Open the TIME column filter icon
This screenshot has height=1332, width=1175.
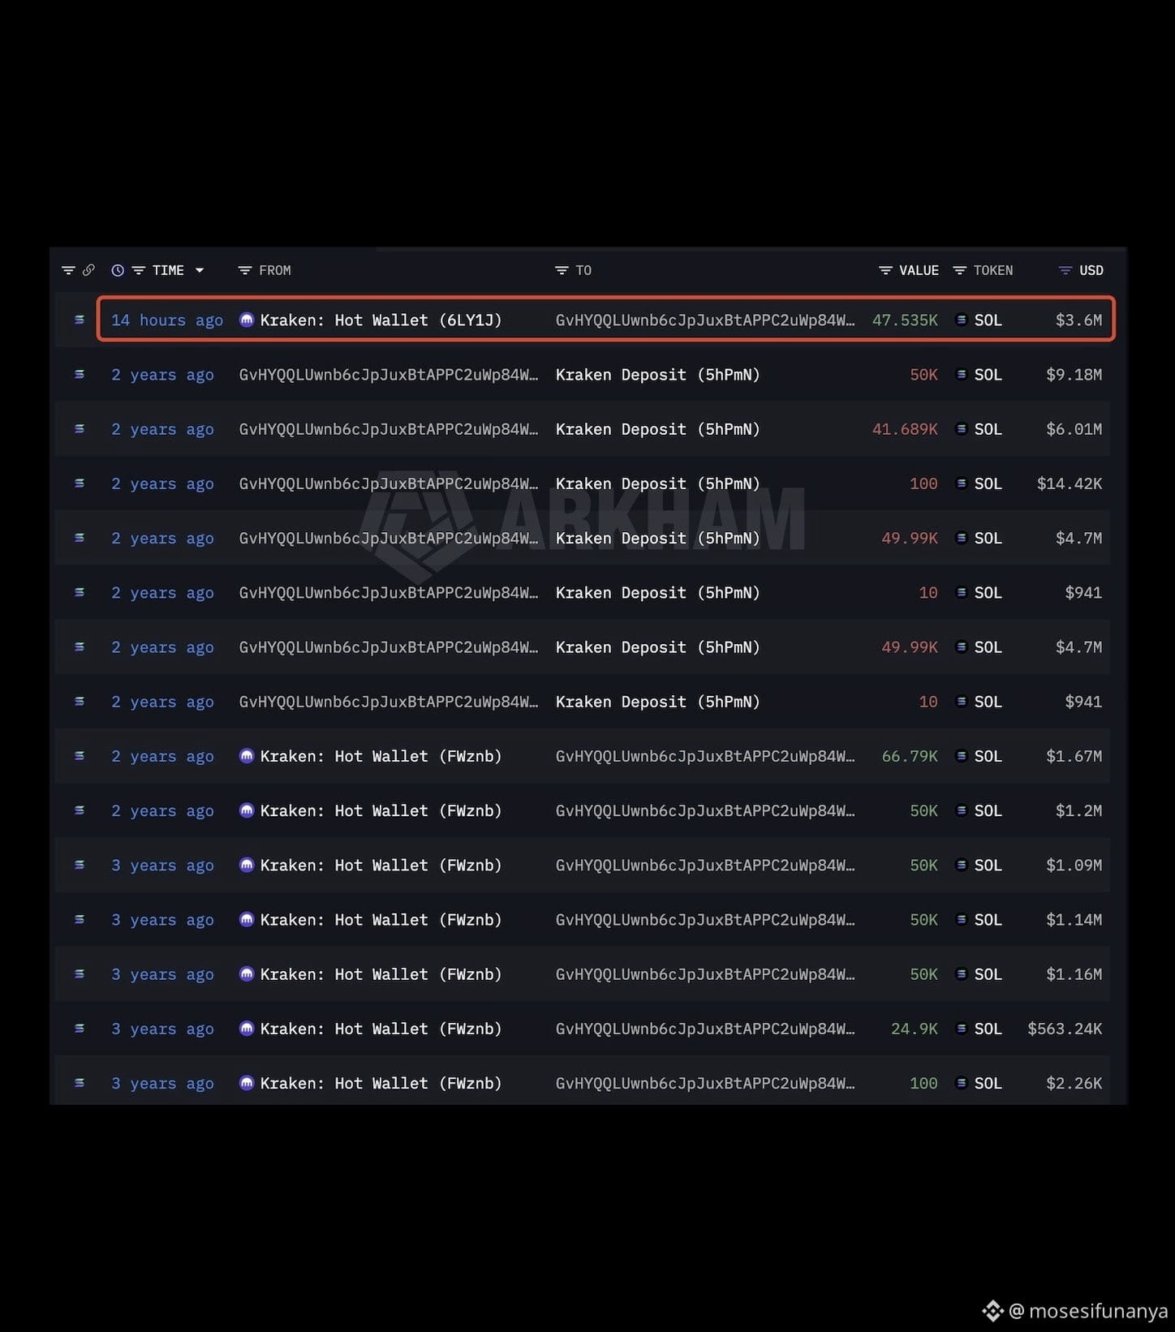tap(139, 270)
